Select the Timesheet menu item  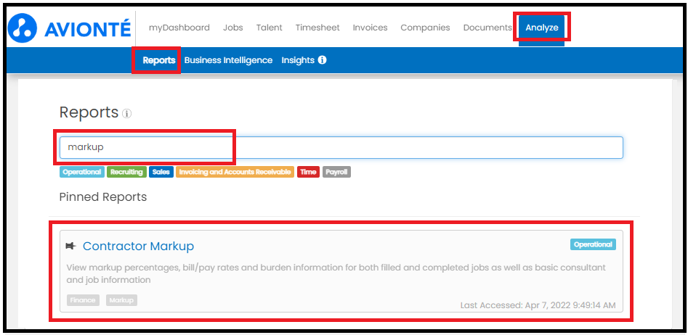317,28
